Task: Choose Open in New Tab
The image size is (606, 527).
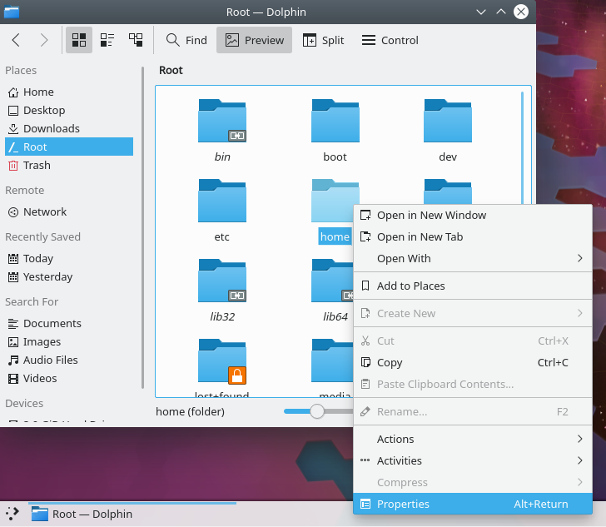Action: click(x=473, y=236)
